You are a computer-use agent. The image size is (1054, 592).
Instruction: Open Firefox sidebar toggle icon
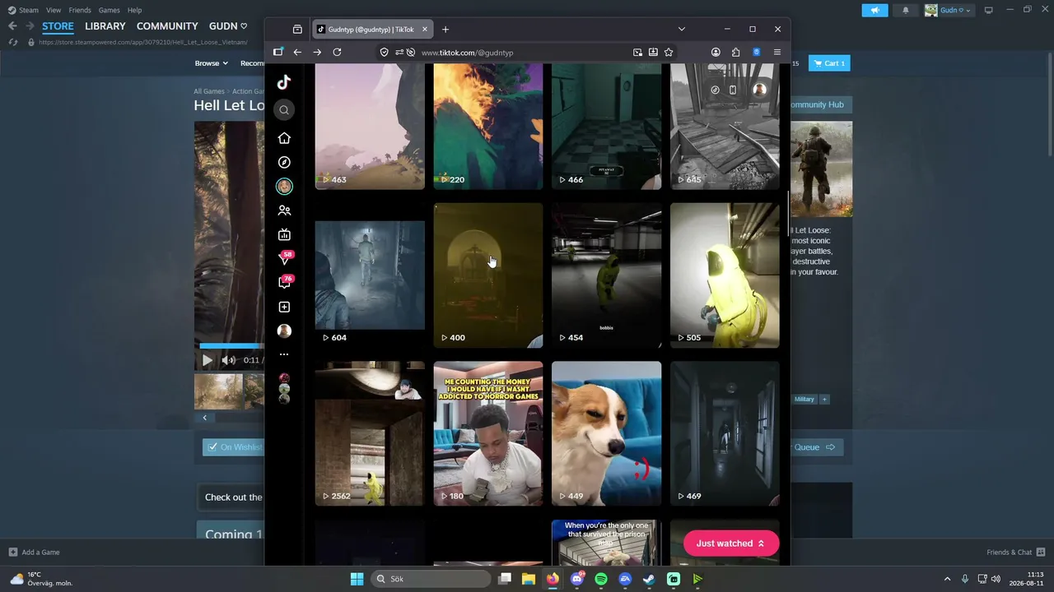pyautogui.click(x=278, y=52)
